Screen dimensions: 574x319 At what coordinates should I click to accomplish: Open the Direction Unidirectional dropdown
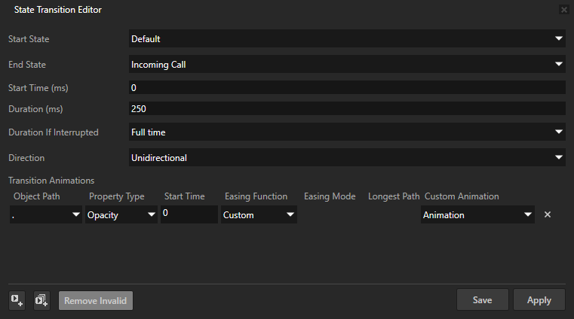coord(347,158)
